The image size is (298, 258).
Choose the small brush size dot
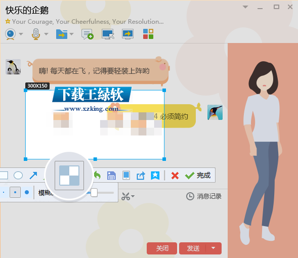(x=4, y=192)
